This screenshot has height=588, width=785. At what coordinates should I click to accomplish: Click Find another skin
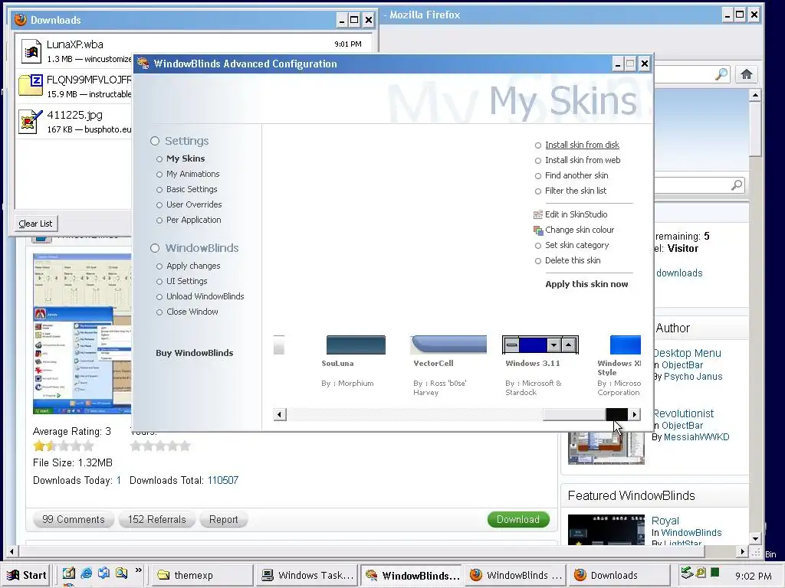pyautogui.click(x=576, y=175)
